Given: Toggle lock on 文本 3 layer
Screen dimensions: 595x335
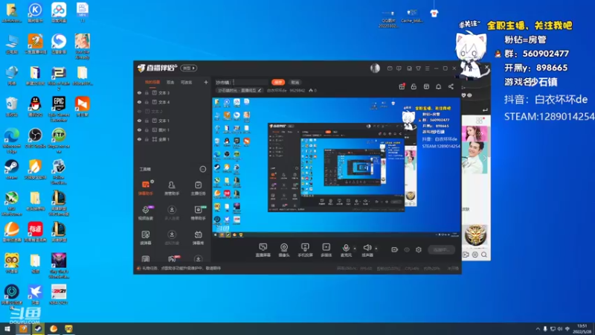Looking at the screenshot, I should point(147,92).
